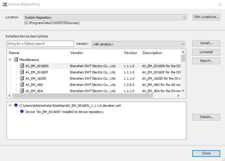Click the device icon next to AX_EM_4DA
The image size is (225, 161).
[22, 91]
